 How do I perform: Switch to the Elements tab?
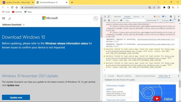coord(117,16)
